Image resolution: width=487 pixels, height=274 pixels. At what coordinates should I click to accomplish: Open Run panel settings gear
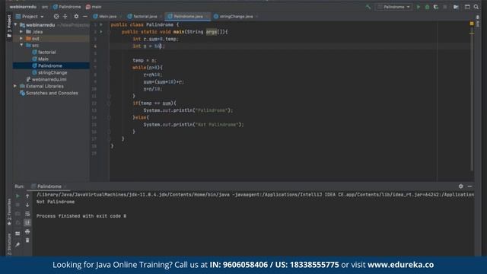(x=461, y=186)
